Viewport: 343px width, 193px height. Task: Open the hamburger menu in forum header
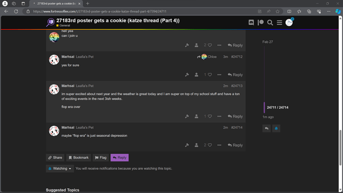tap(279, 22)
